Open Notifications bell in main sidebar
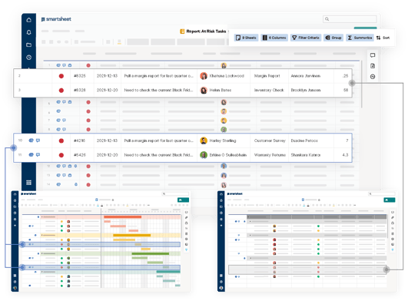 click(29, 32)
